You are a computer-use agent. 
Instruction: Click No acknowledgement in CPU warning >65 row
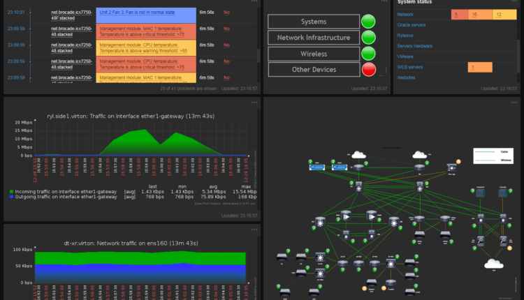tap(226, 45)
